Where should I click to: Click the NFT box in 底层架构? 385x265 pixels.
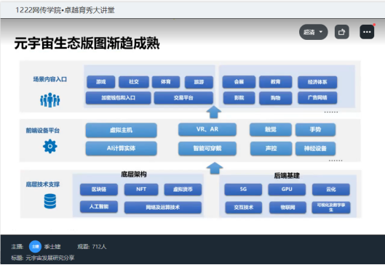click(x=141, y=189)
